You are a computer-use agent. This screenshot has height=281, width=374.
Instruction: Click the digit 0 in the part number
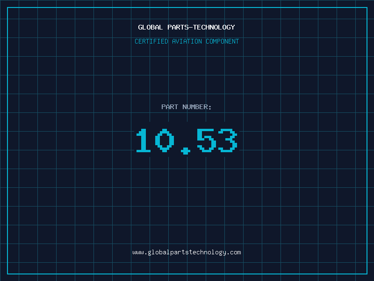[165, 141]
